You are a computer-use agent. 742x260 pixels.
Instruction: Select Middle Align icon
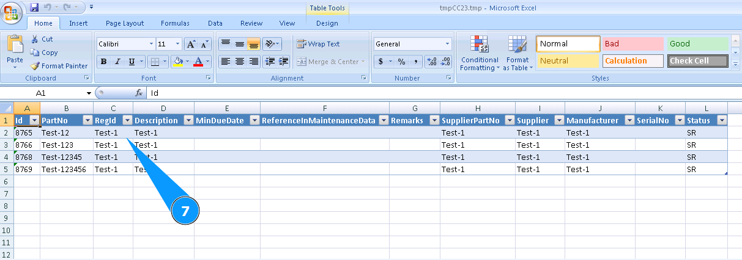coord(240,44)
